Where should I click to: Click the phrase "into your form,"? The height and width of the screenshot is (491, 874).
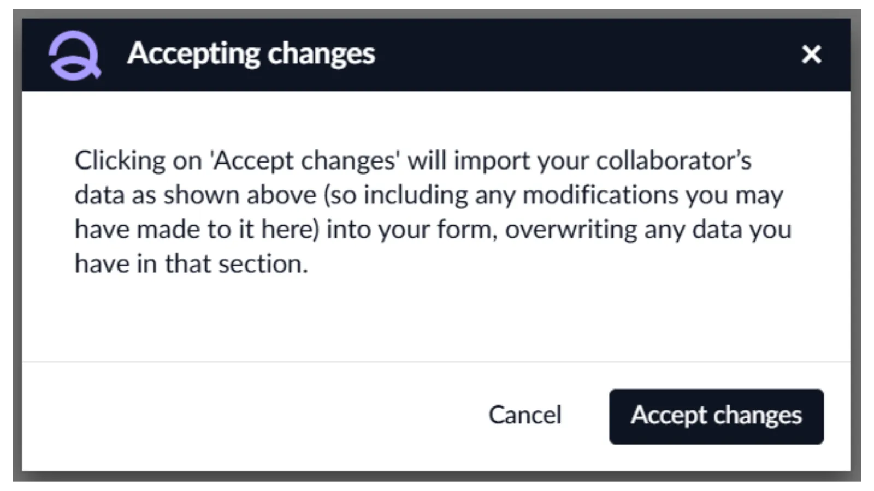pyautogui.click(x=412, y=230)
